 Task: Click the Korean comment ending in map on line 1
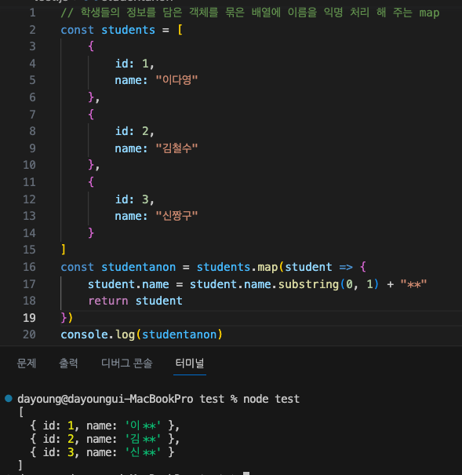click(250, 13)
